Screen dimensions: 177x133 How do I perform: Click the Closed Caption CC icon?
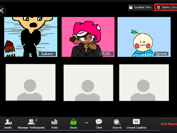click(x=136, y=122)
